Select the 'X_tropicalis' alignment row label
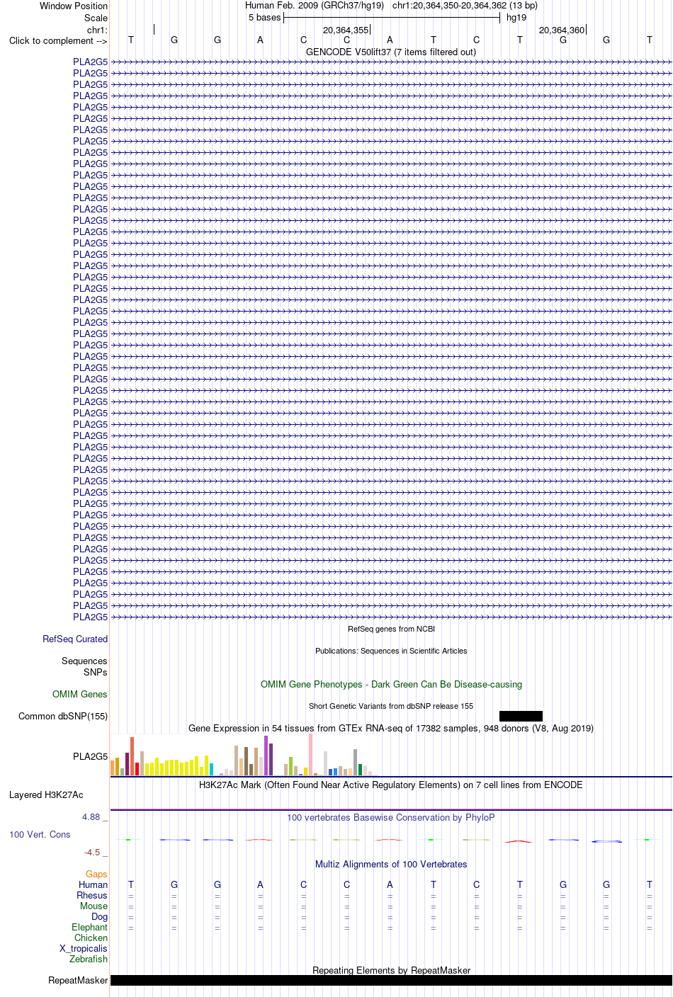673x997 pixels. [x=84, y=948]
